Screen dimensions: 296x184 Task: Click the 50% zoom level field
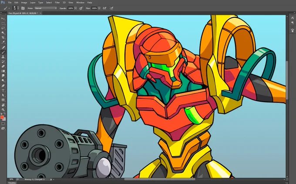point(11,179)
